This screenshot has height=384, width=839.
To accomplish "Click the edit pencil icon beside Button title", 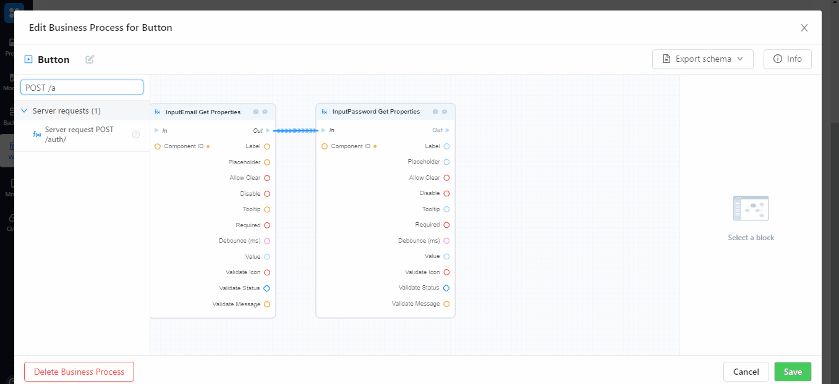I will (90, 59).
